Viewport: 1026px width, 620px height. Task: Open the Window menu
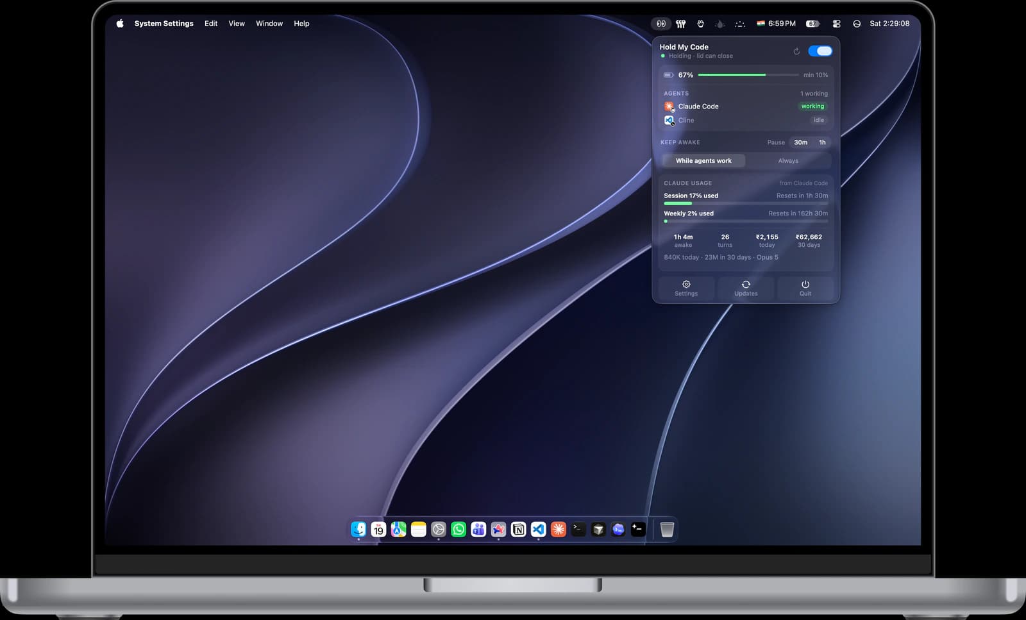(269, 24)
